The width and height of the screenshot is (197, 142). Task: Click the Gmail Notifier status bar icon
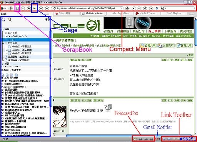click(157, 139)
